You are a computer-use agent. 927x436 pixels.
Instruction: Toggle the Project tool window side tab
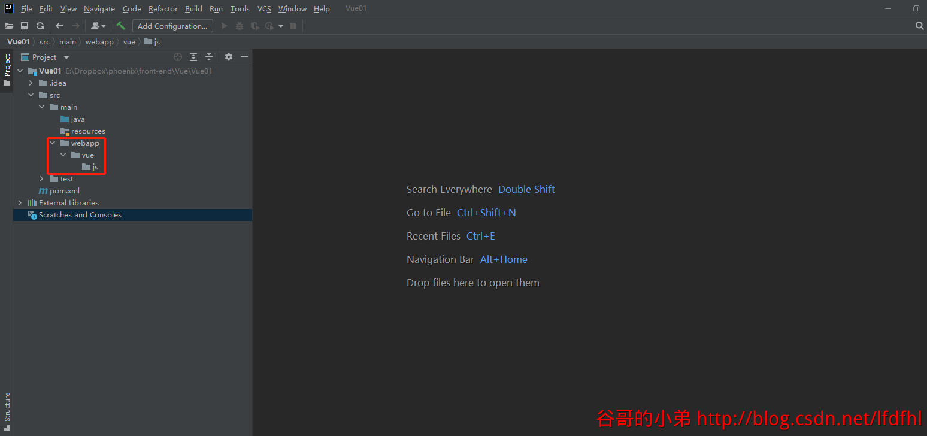7,71
